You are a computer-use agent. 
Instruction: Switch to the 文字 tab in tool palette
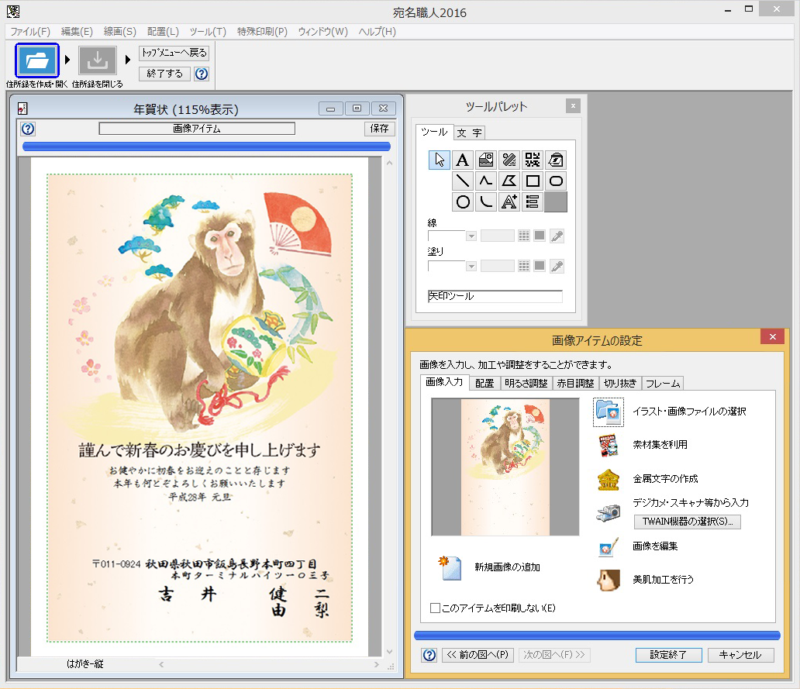pyautogui.click(x=470, y=133)
